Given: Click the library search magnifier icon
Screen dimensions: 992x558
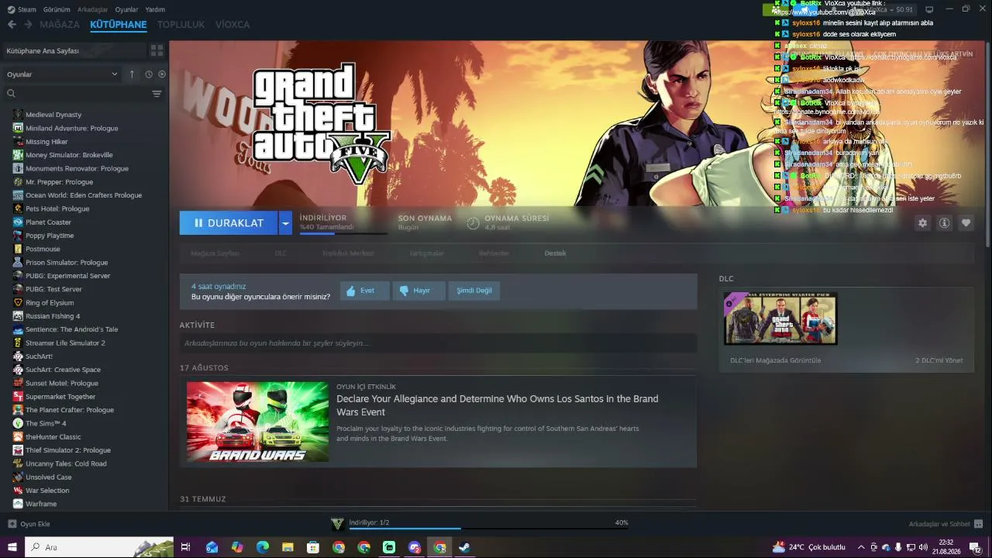Looking at the screenshot, I should tap(11, 94).
